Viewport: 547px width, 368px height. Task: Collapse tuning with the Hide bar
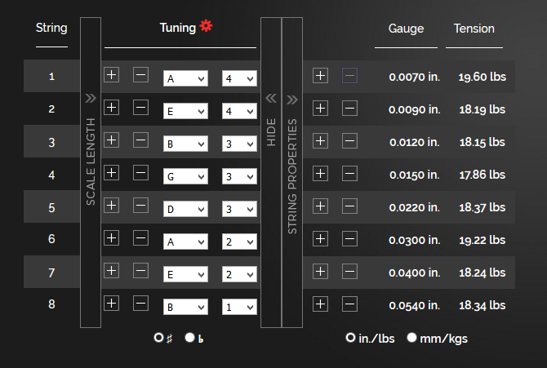(x=271, y=171)
